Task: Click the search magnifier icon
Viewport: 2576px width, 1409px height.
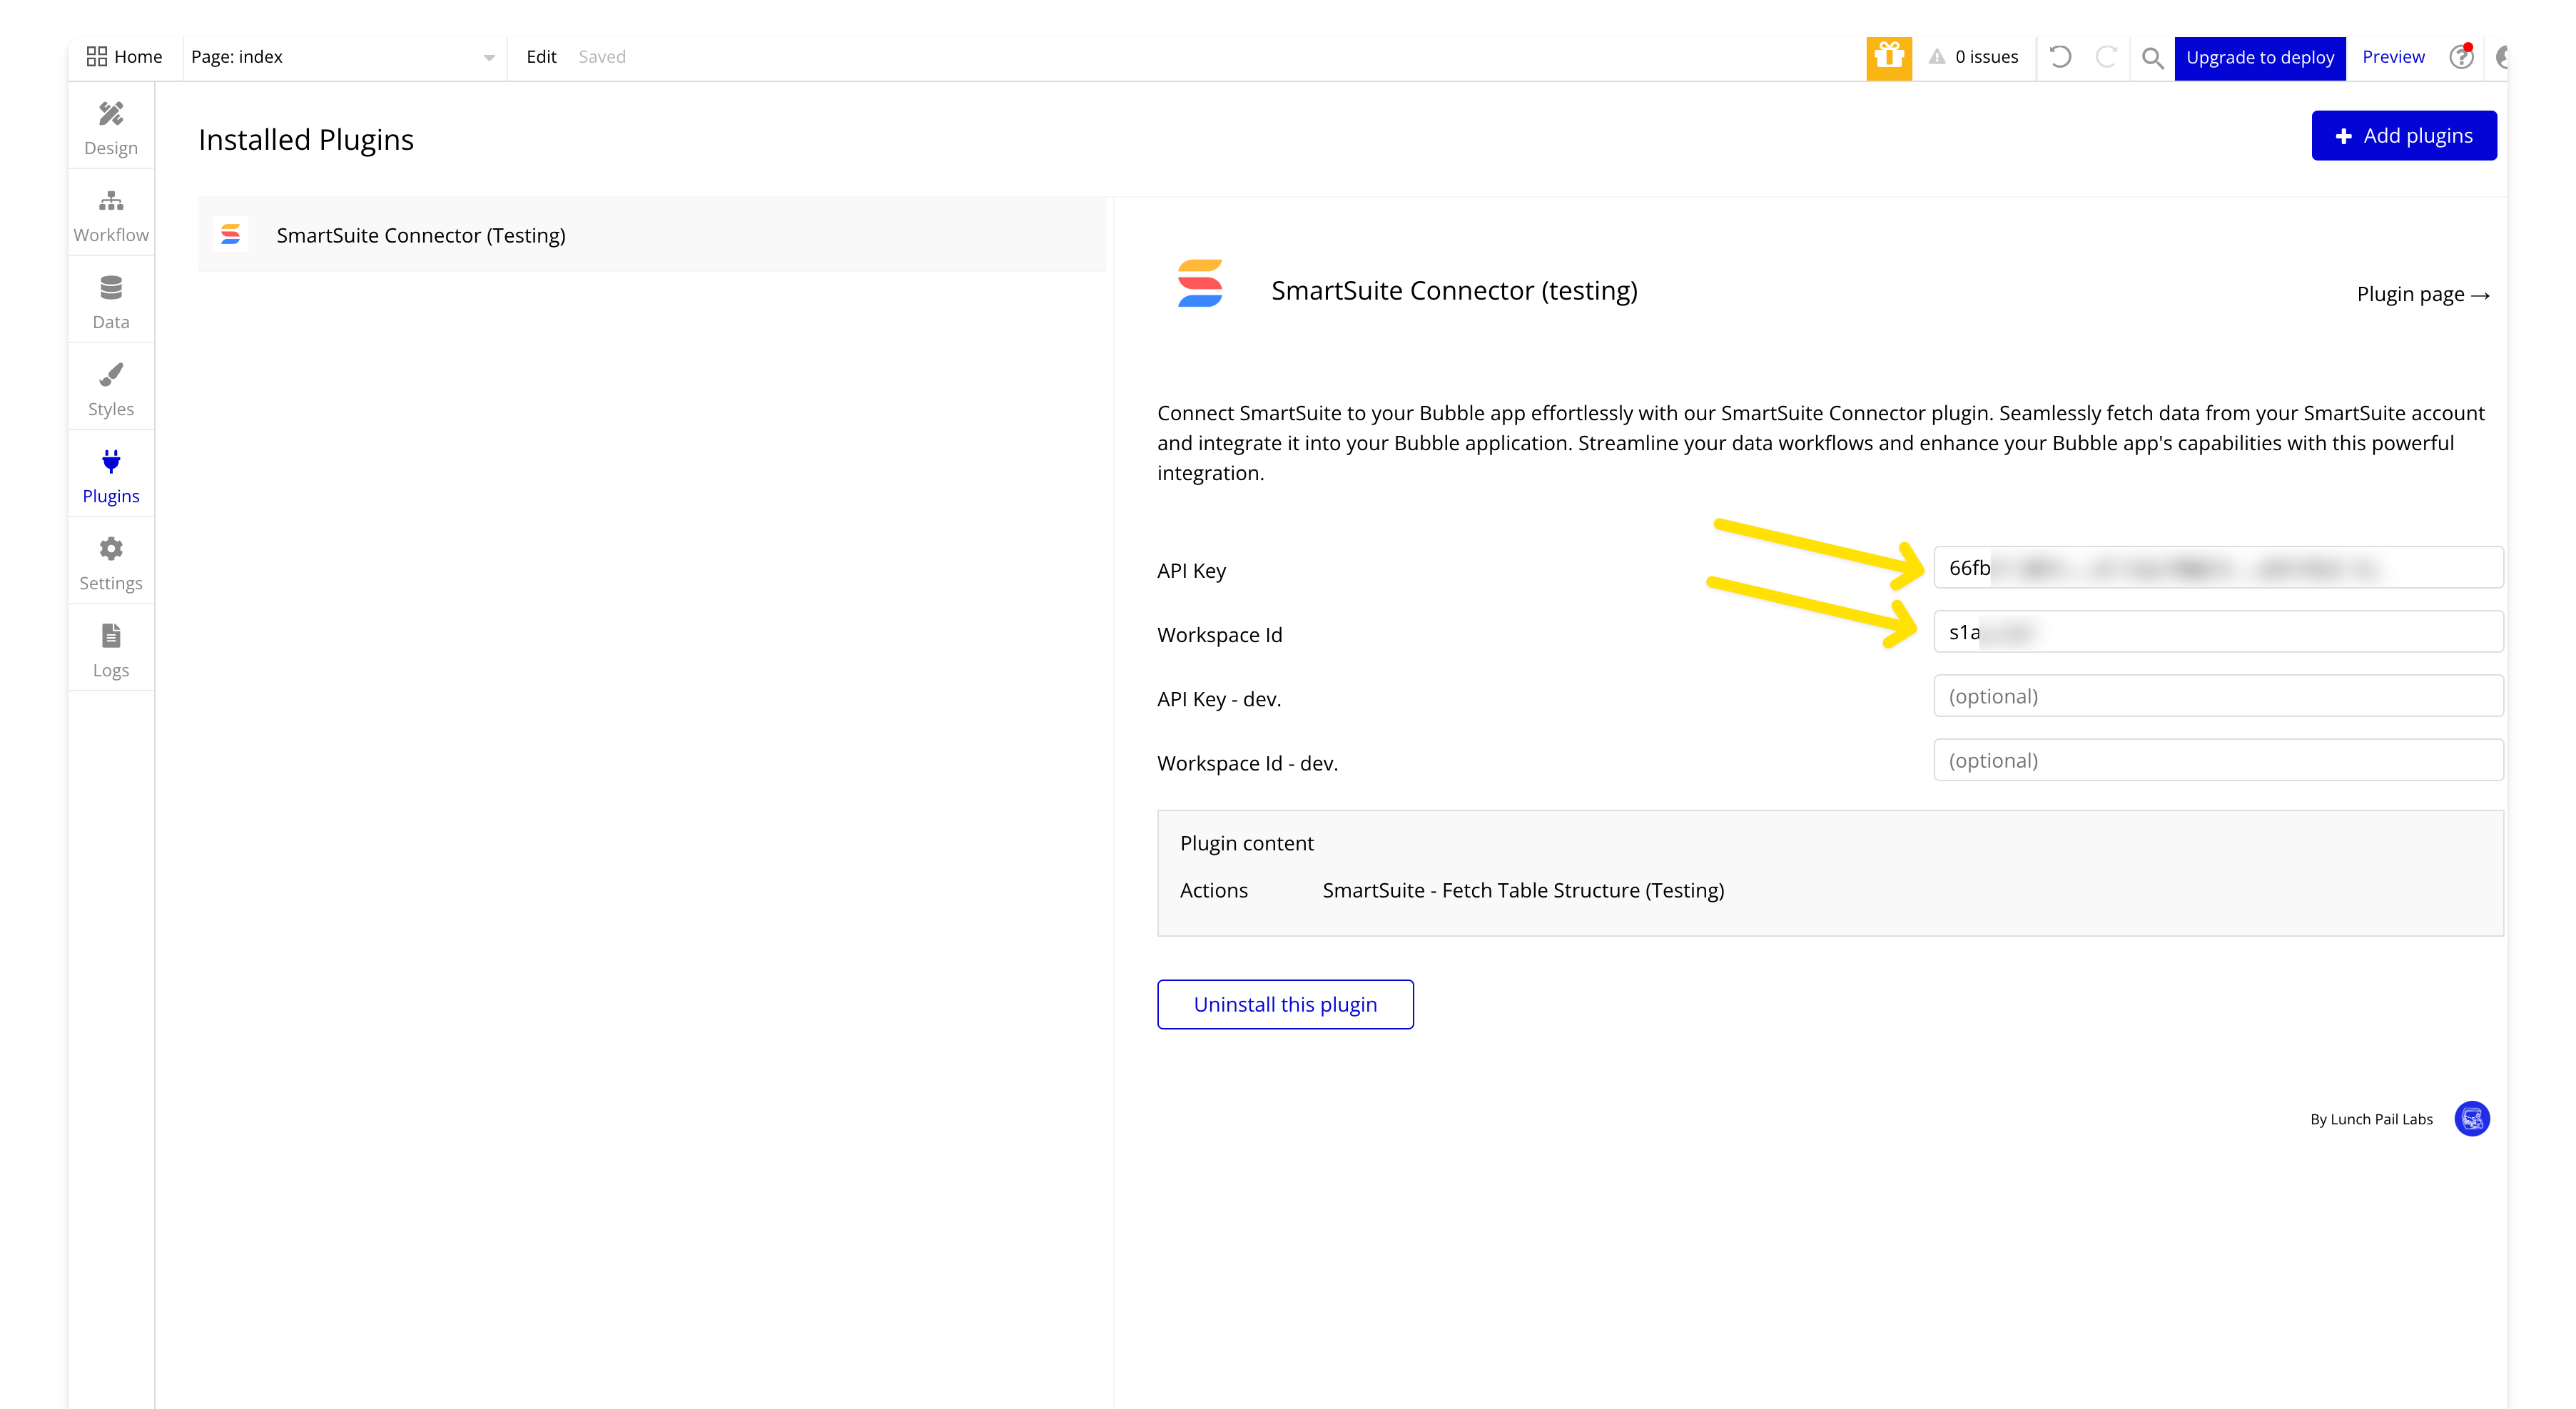Action: [x=2152, y=58]
